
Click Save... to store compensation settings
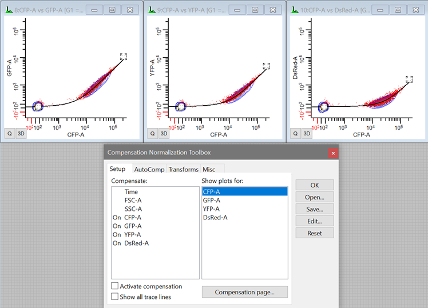[314, 209]
